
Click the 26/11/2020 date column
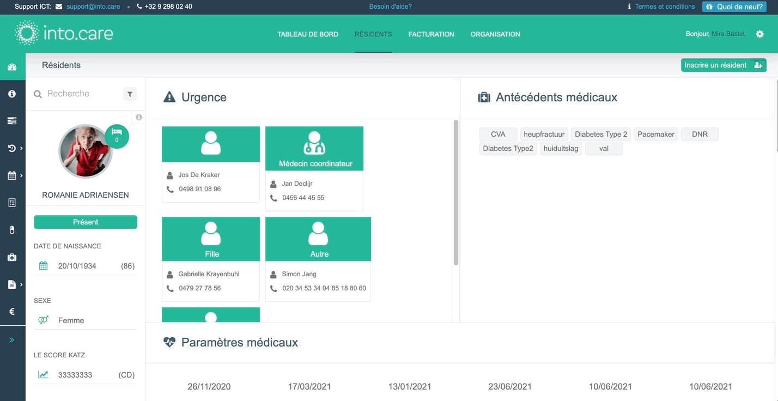pos(209,387)
